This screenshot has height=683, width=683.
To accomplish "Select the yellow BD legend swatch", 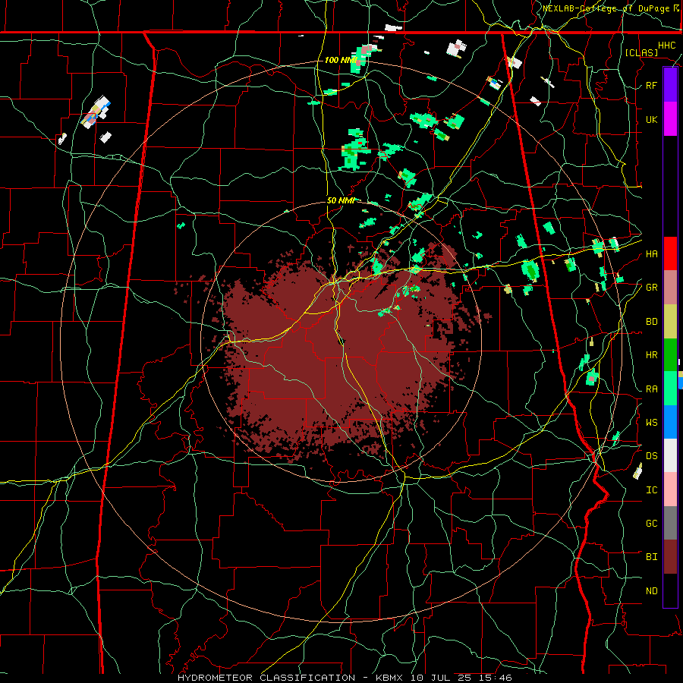I will [670, 322].
